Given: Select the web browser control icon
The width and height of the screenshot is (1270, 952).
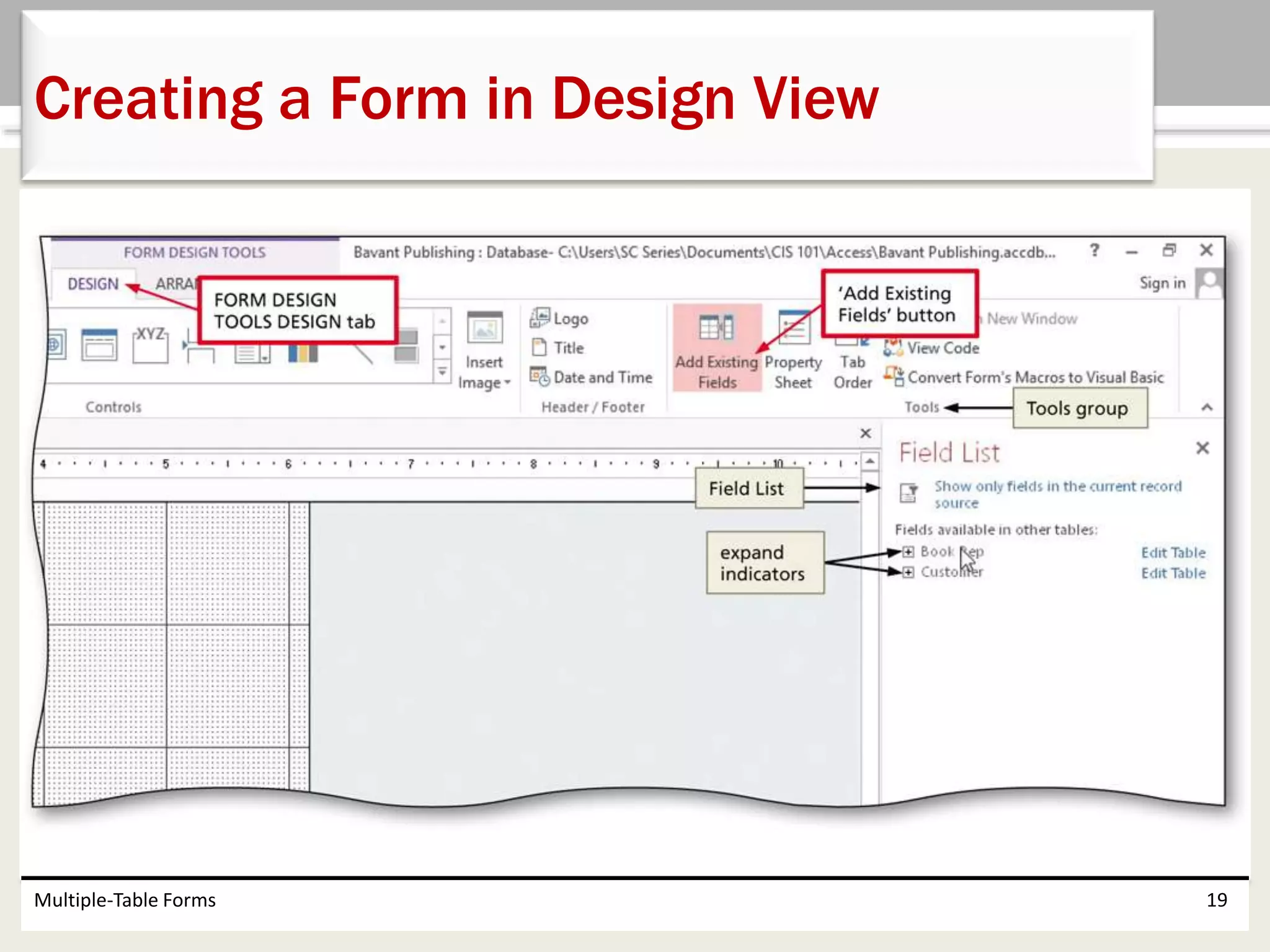Looking at the screenshot, I should [x=56, y=345].
